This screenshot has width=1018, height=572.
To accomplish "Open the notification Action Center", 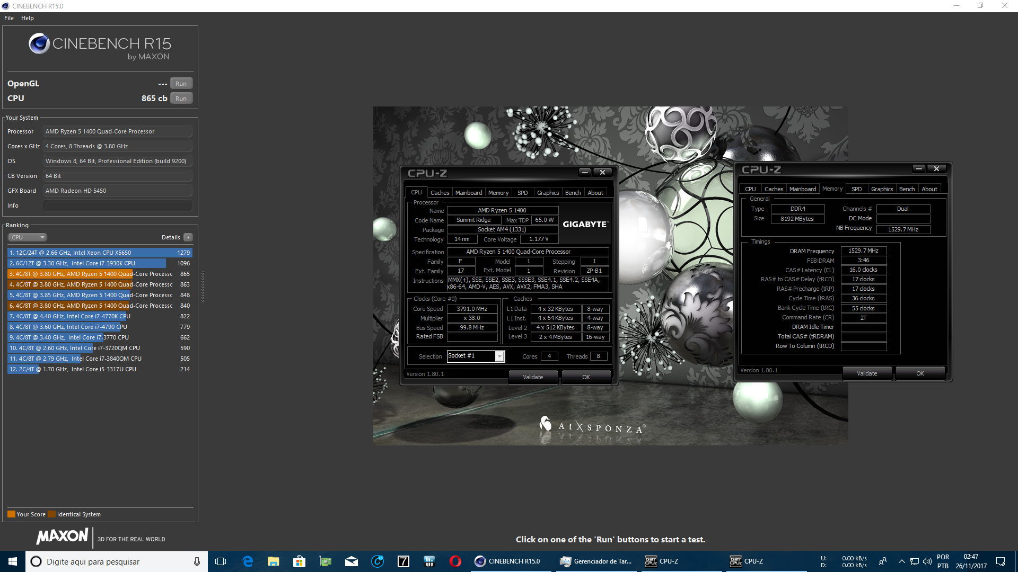I will 1001,561.
